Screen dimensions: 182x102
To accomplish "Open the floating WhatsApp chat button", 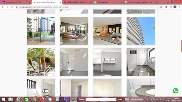I will (175, 91).
